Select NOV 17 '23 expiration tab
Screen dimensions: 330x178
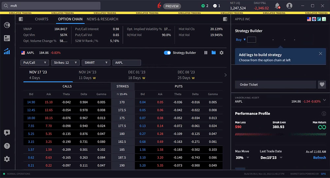pyautogui.click(x=48, y=75)
